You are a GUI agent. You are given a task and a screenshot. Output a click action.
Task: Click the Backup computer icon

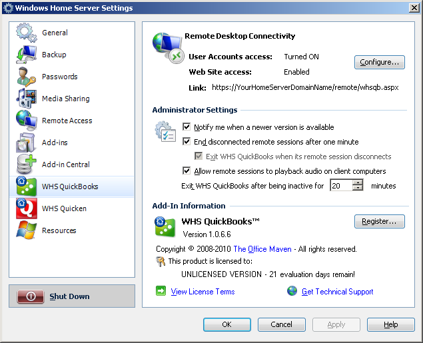pyautogui.click(x=26, y=55)
